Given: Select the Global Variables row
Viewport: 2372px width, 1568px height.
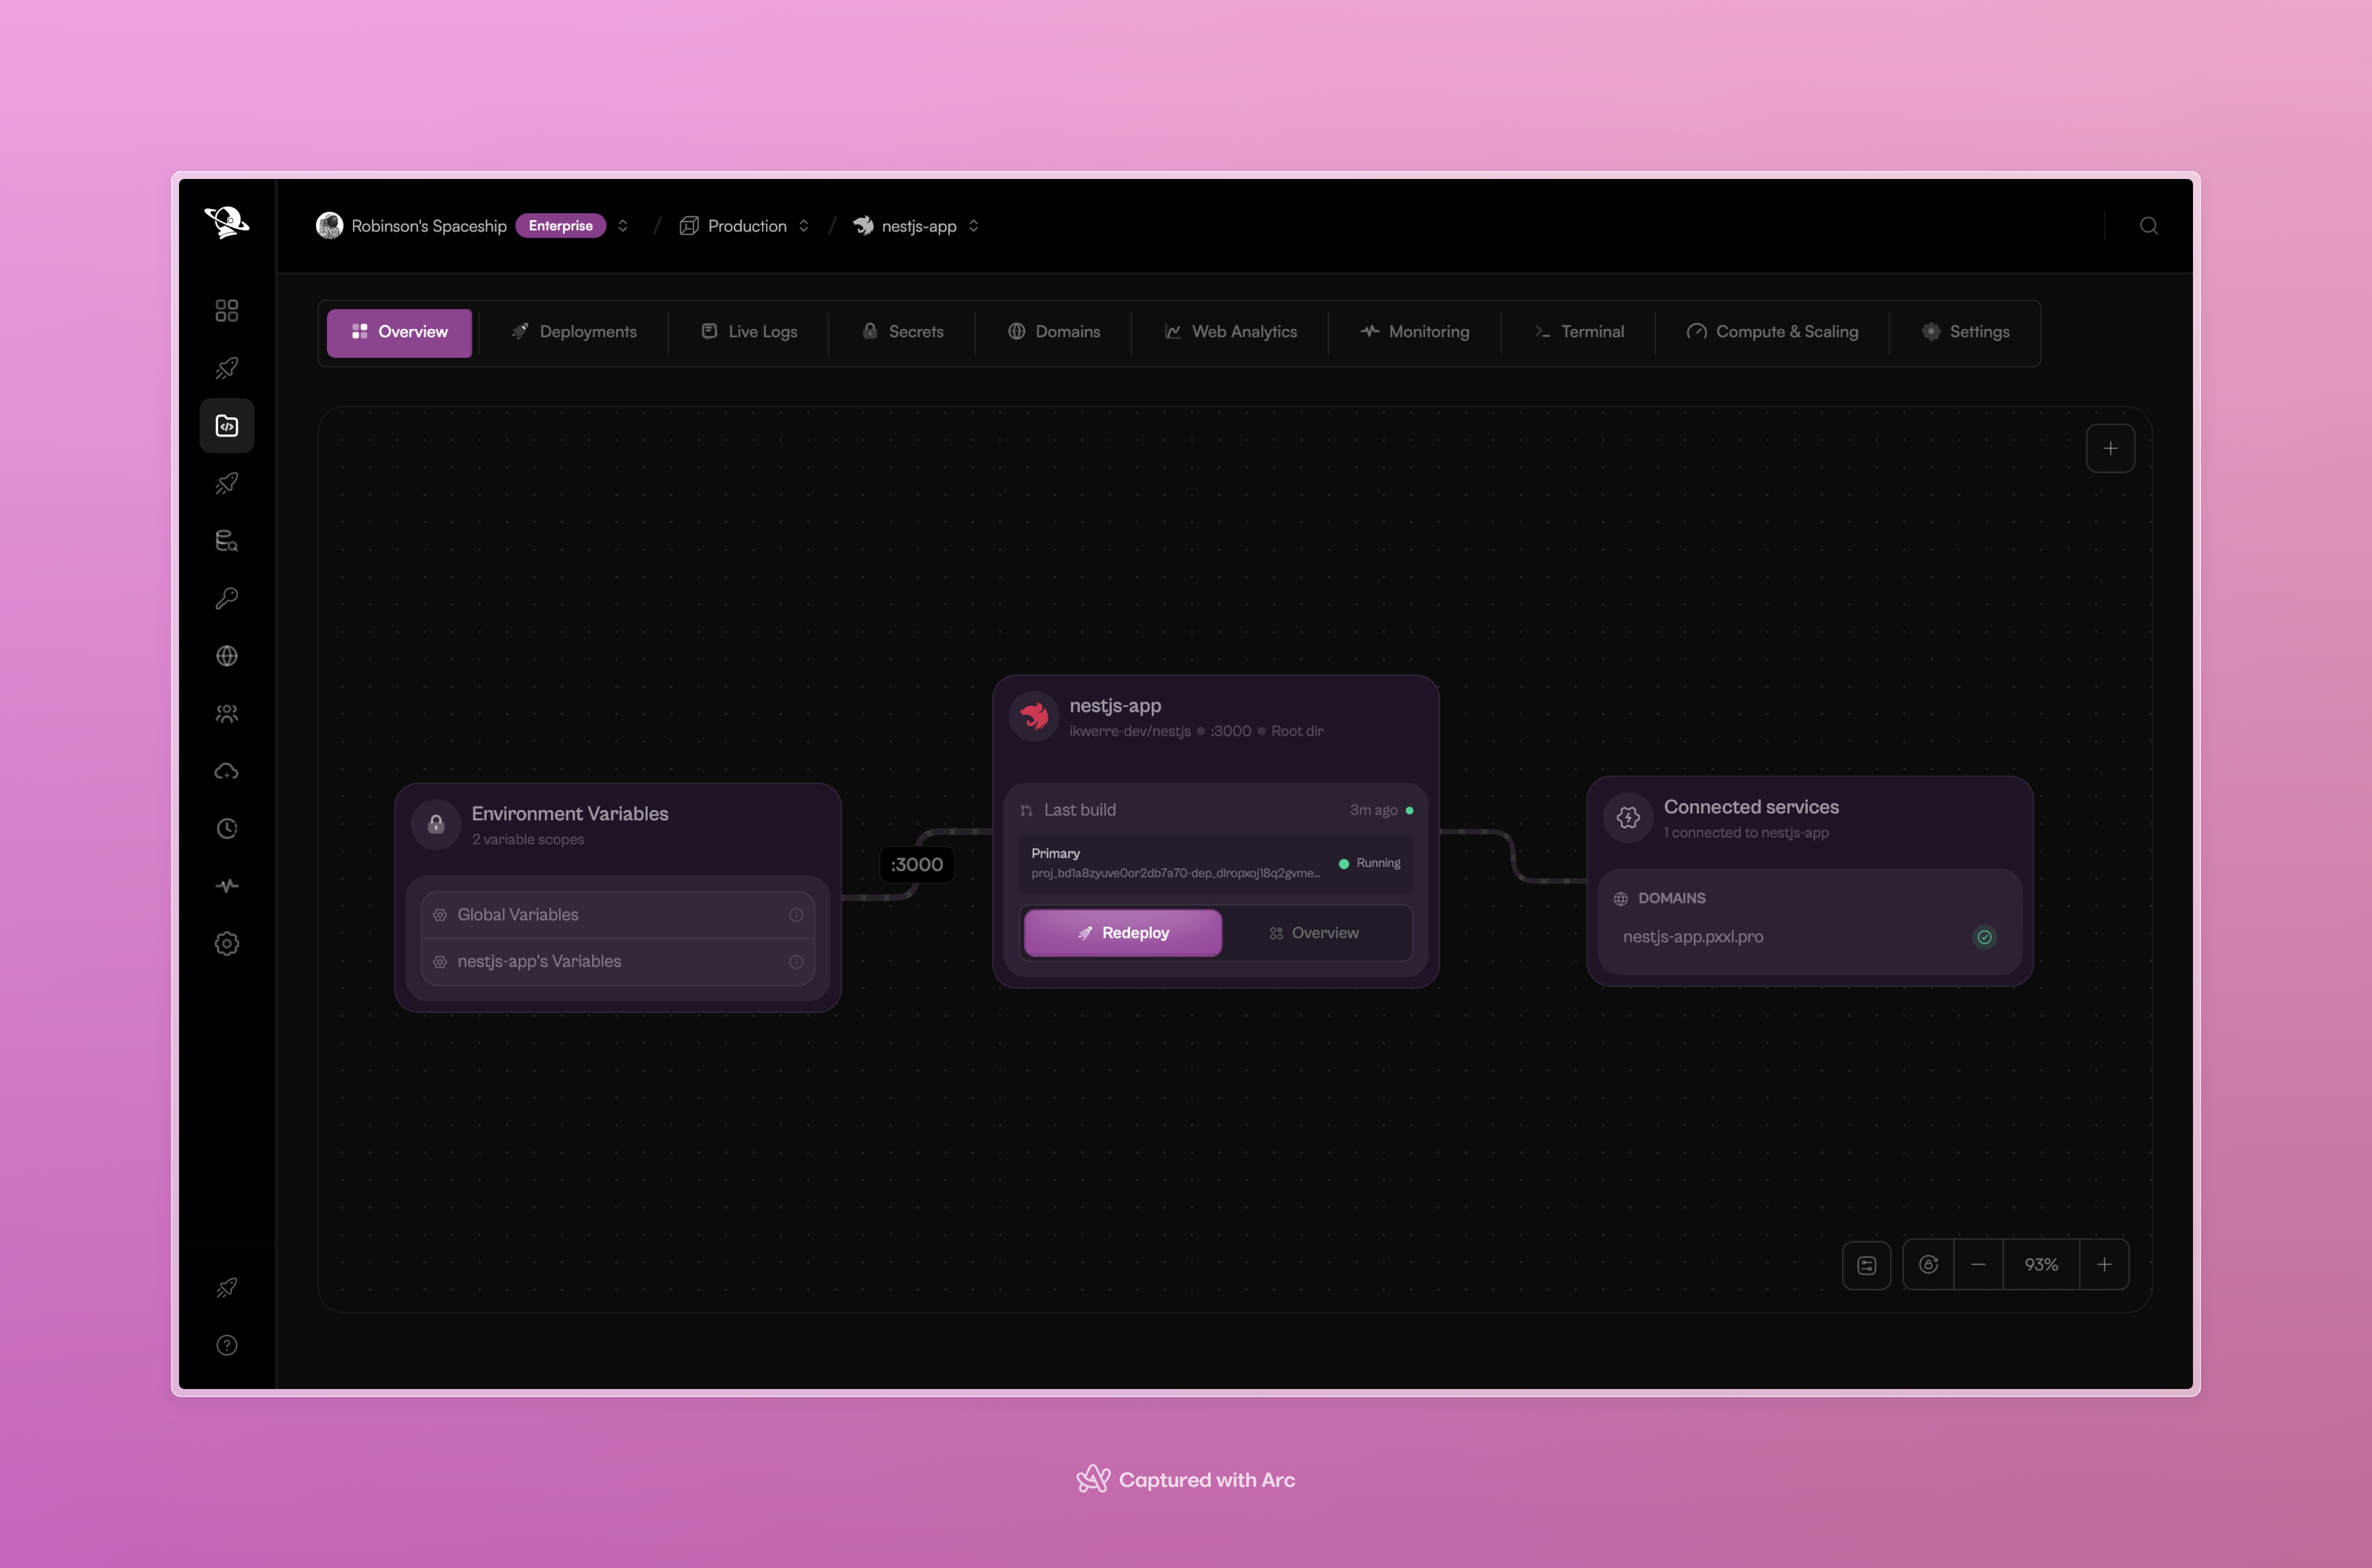Looking at the screenshot, I should click(618, 915).
